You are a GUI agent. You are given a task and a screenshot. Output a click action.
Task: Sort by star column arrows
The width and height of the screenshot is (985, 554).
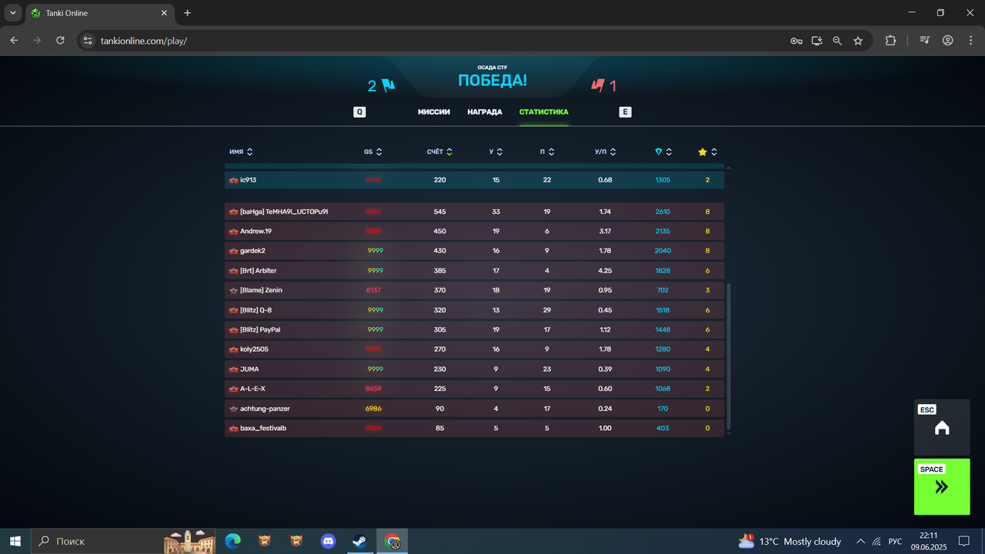click(714, 152)
